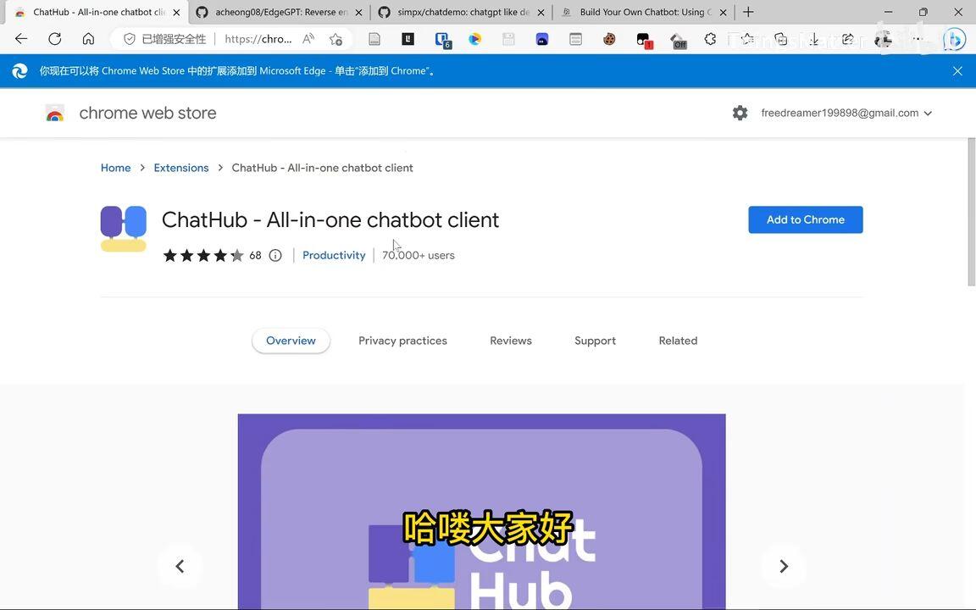Click the enhanced security shield icon

[130, 39]
